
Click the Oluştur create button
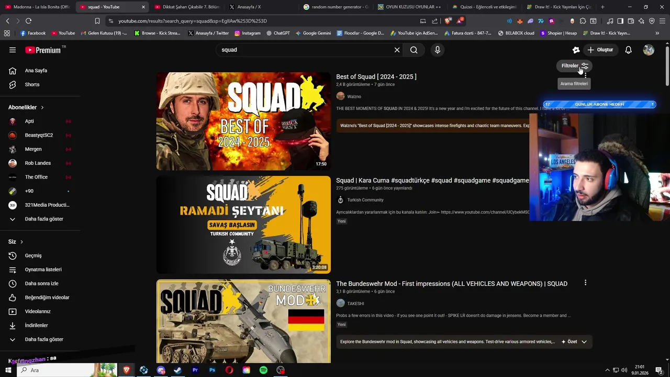pos(601,50)
